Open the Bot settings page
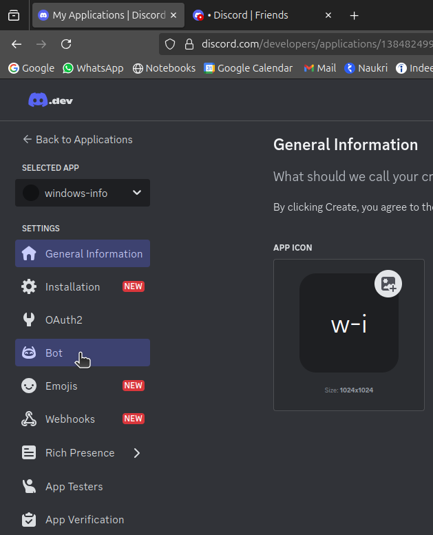The width and height of the screenshot is (433, 535). [x=82, y=353]
